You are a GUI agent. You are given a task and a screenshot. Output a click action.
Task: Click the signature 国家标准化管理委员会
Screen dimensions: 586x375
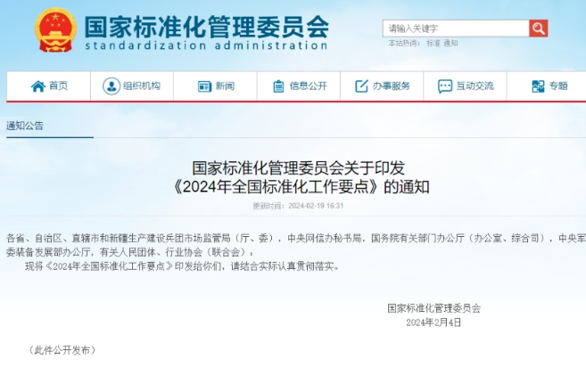click(x=433, y=308)
